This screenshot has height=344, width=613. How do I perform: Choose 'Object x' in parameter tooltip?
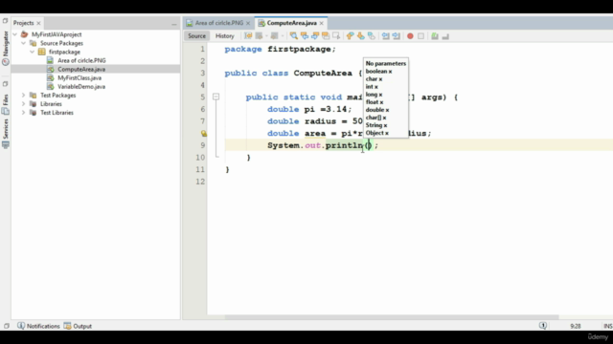pyautogui.click(x=376, y=133)
